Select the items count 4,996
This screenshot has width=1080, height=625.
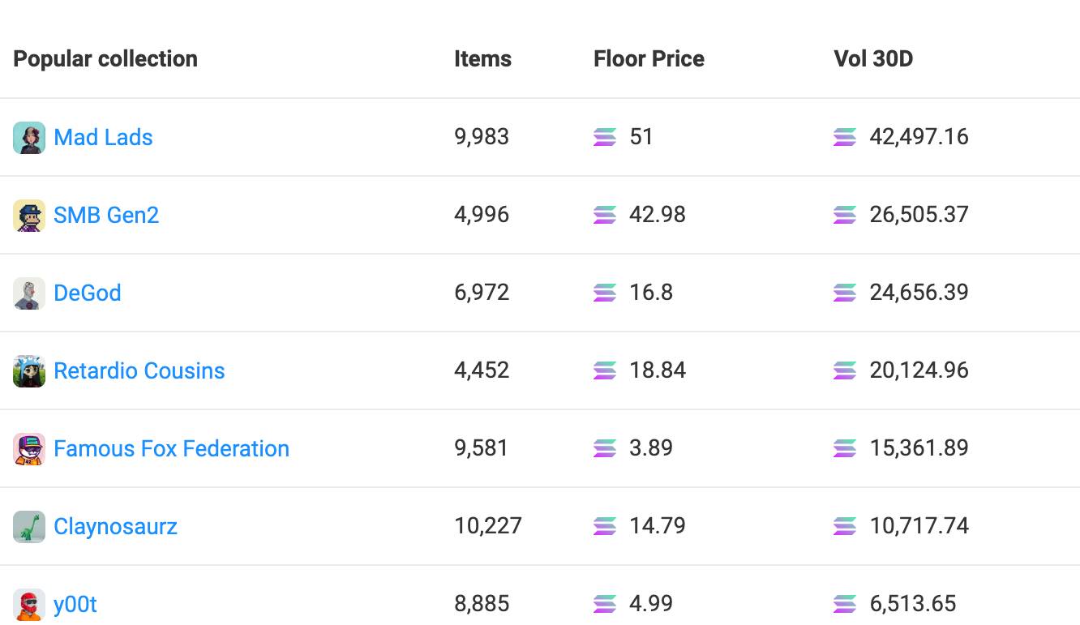(x=482, y=215)
